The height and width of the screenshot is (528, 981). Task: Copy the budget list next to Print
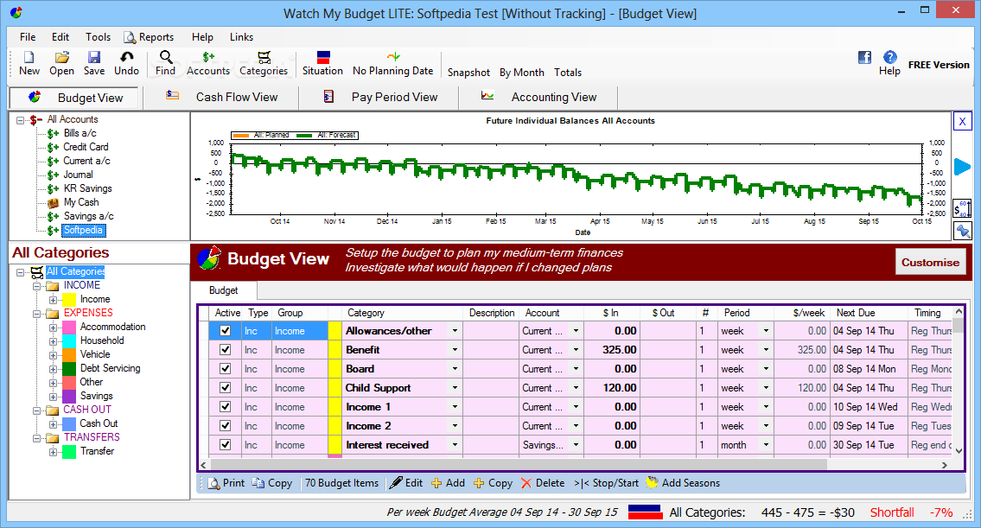click(x=272, y=483)
